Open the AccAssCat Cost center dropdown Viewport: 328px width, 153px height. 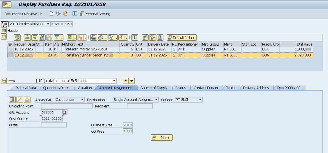point(82,100)
